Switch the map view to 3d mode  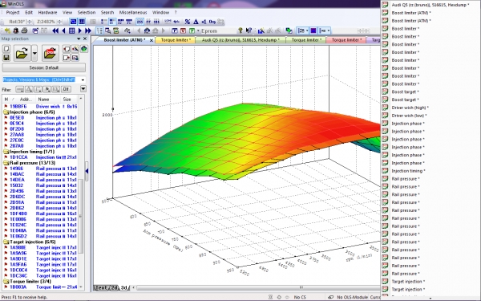point(124,288)
